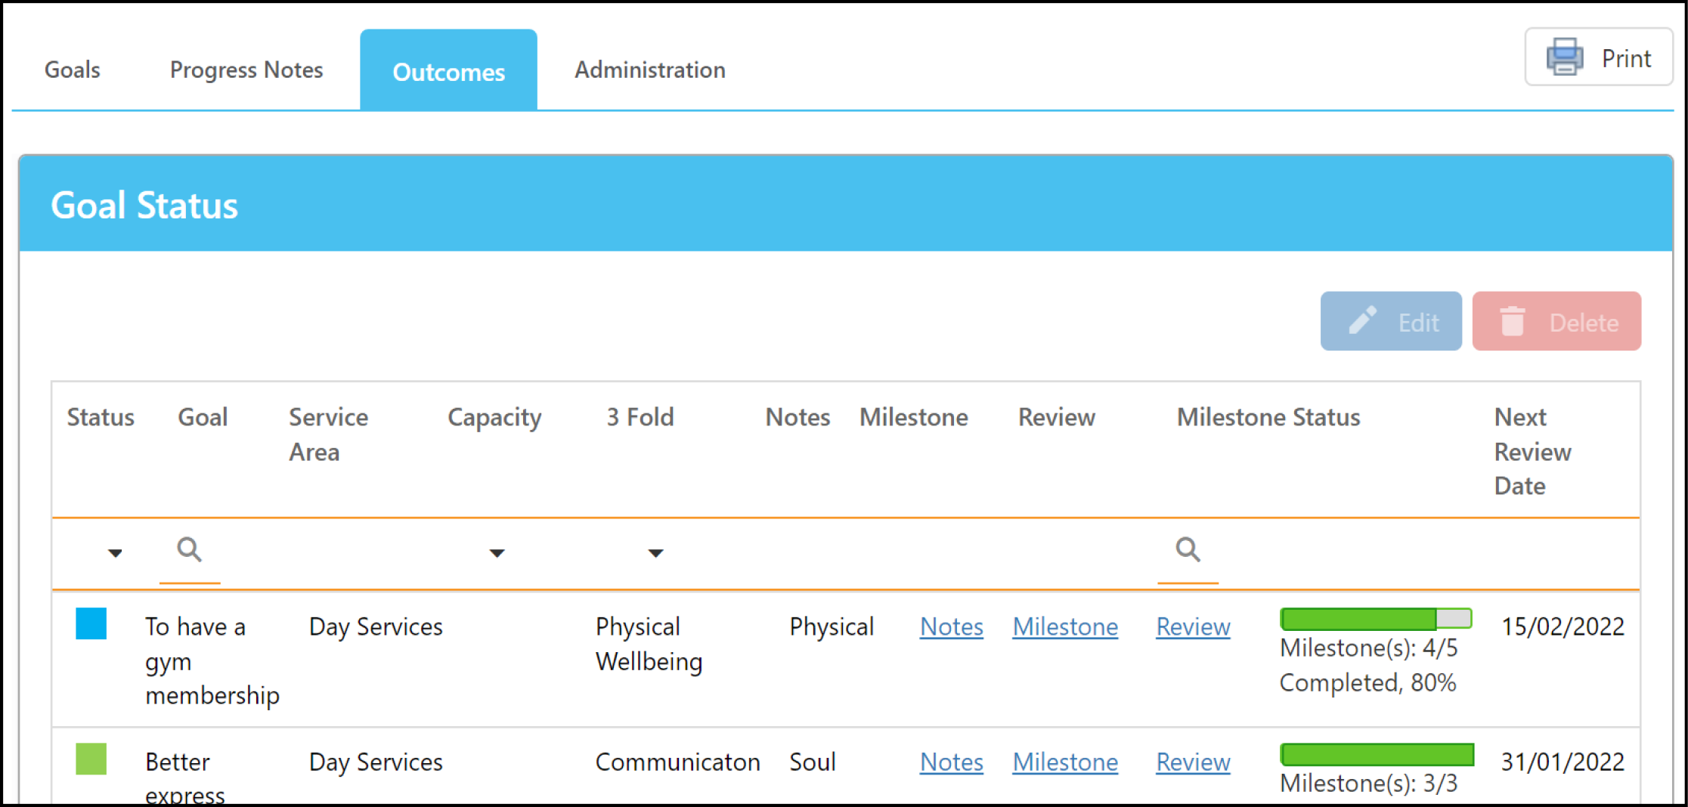Open the Capacity column filter dropdown

497,553
